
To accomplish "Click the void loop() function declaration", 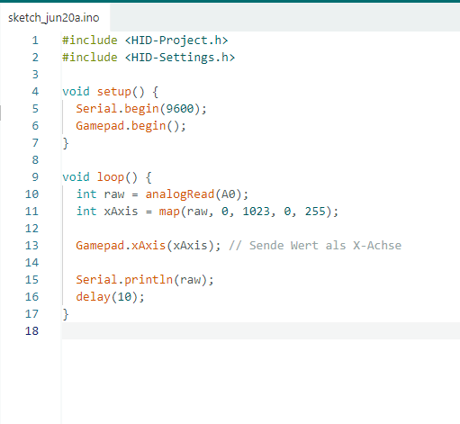I will pos(107,177).
